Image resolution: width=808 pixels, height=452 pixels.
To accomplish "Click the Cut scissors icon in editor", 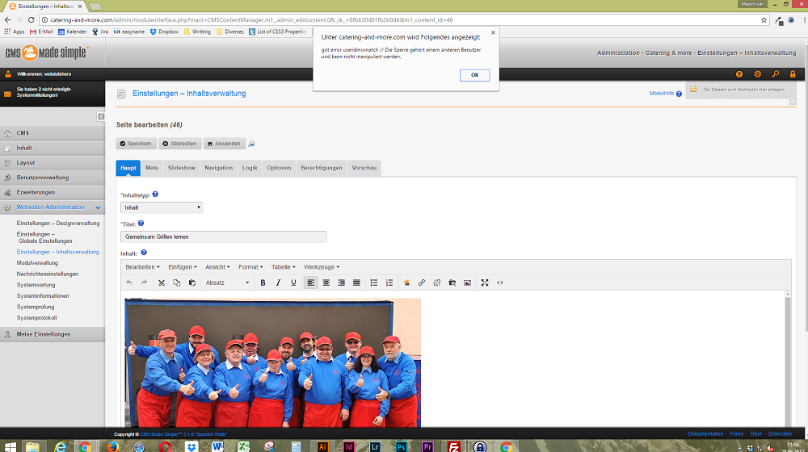I will [x=162, y=282].
